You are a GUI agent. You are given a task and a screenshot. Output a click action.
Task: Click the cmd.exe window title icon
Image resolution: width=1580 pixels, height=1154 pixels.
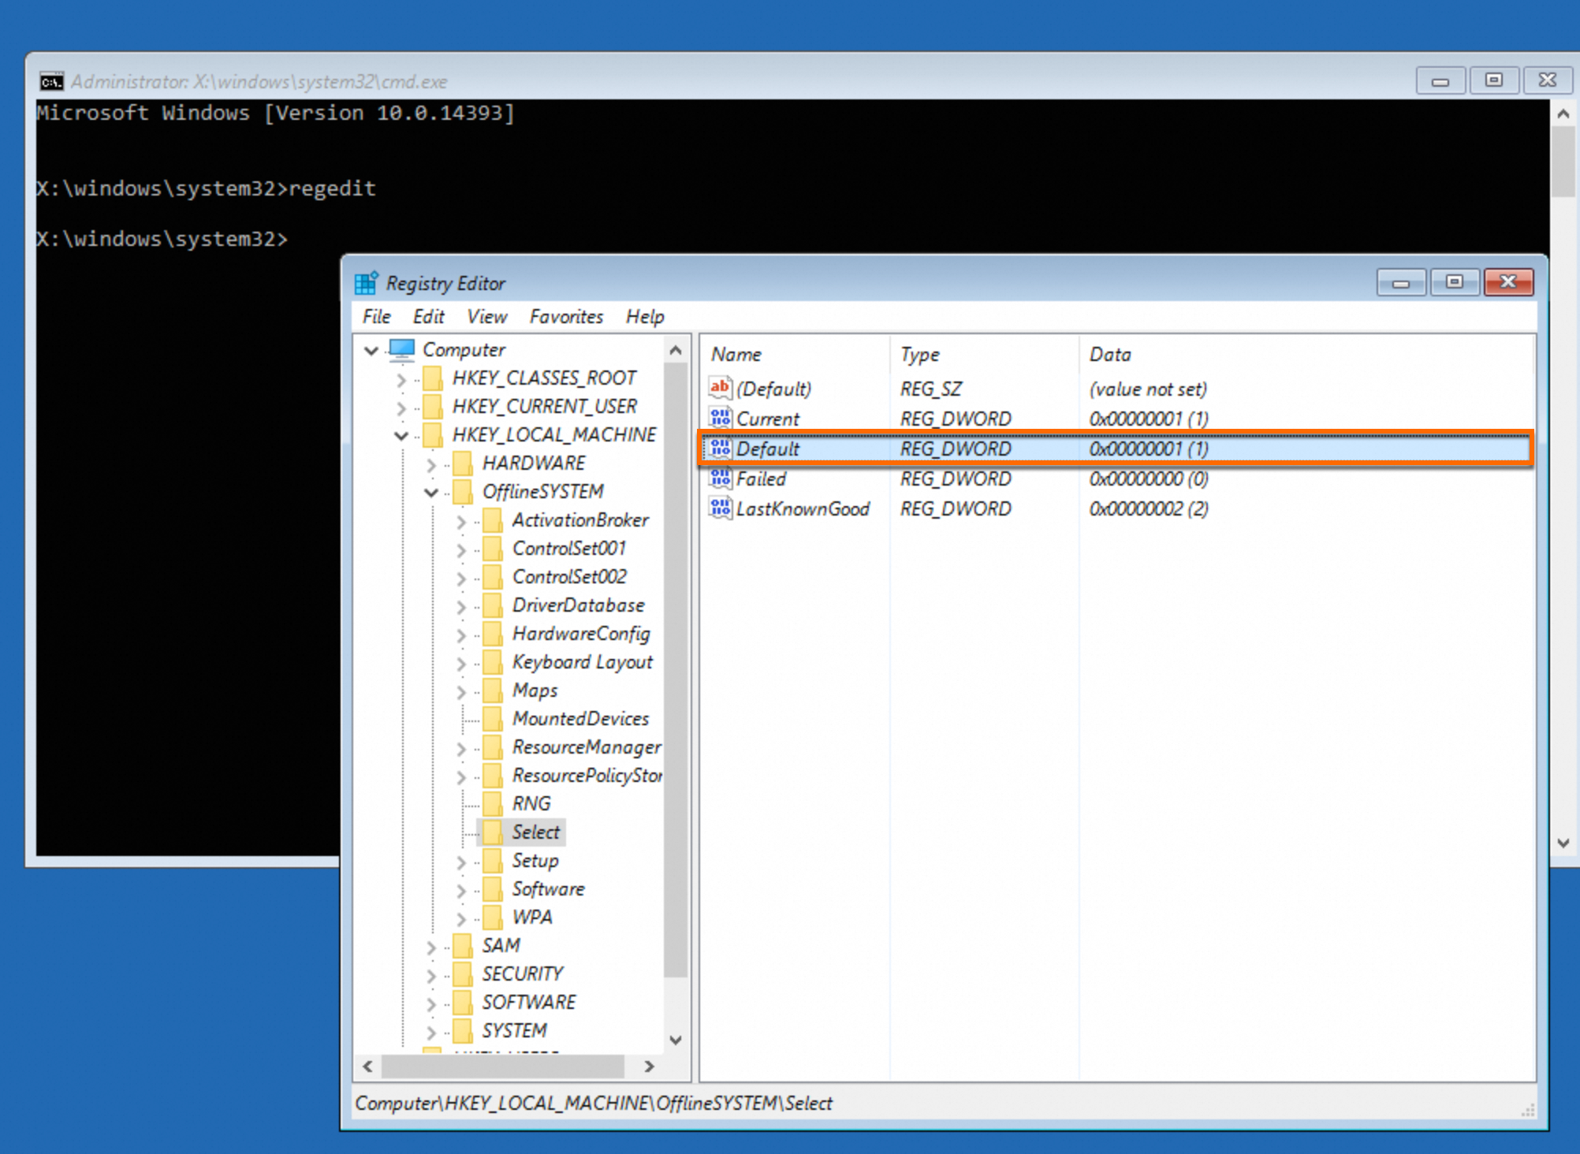(51, 81)
